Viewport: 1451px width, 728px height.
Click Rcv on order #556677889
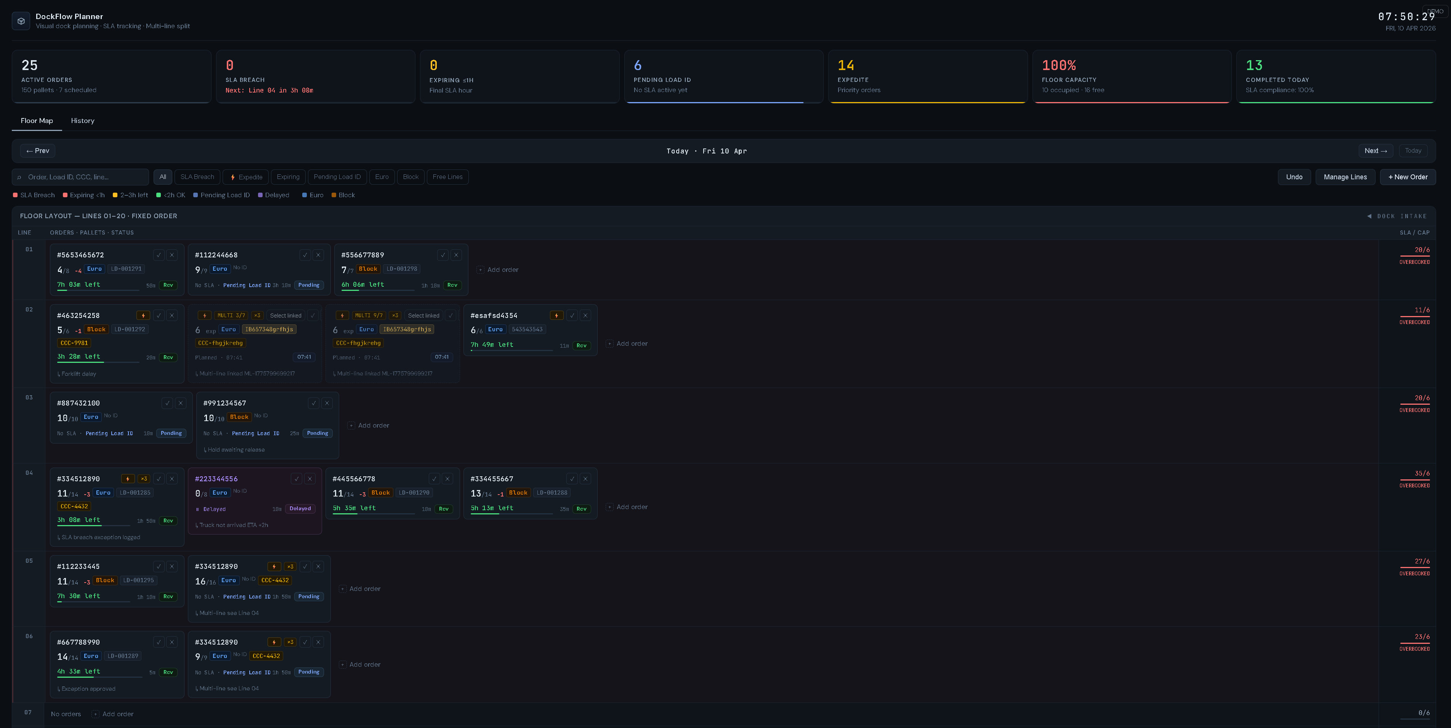click(x=452, y=285)
